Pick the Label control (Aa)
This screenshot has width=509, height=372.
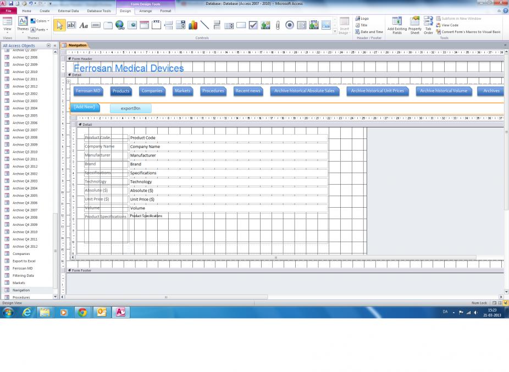84,25
